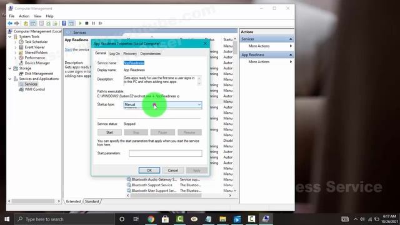Select WMI Control in the console tree

(x=35, y=89)
